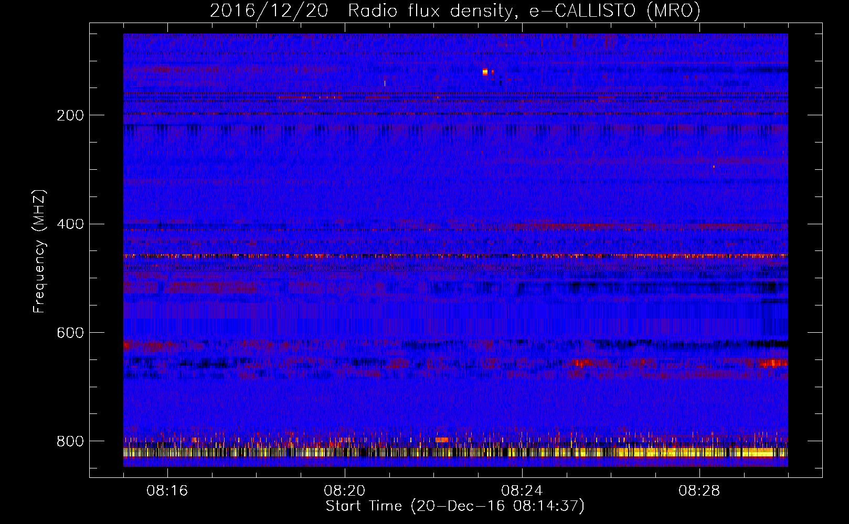Click the 800 frequency tick label
The height and width of the screenshot is (524, 849).
pos(70,442)
